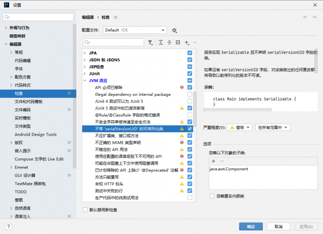Select java.awt.Component list entry

(x=229, y=169)
